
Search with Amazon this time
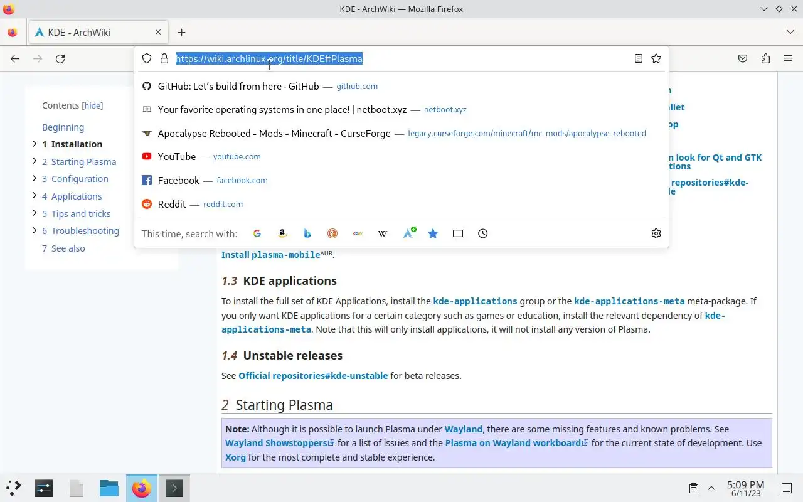pyautogui.click(x=282, y=233)
